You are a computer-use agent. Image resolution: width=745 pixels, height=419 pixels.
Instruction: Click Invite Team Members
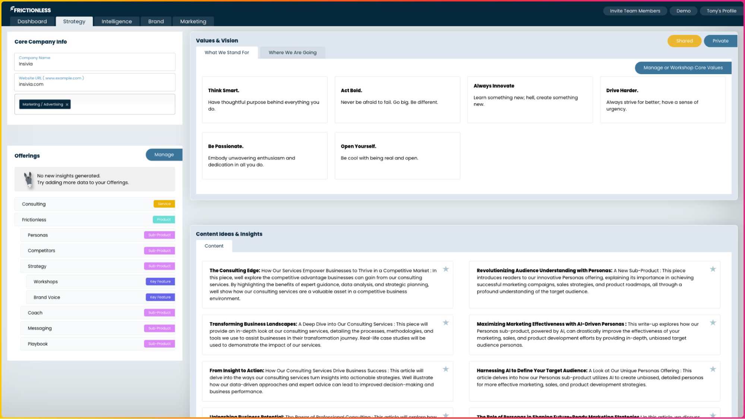point(635,11)
